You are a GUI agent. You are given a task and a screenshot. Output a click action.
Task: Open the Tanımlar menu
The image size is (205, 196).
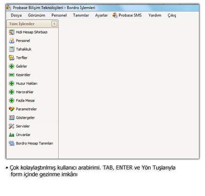[81, 15]
